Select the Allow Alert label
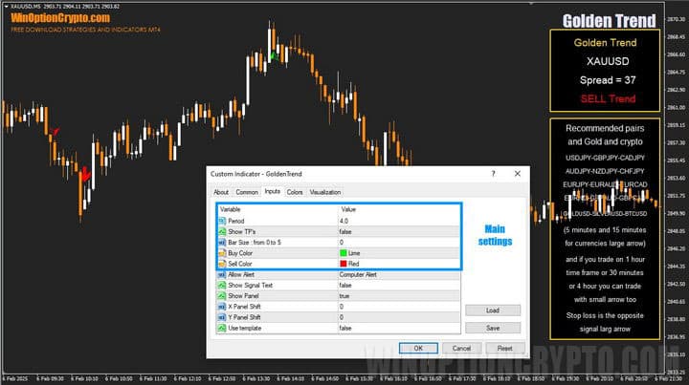This screenshot has width=689, height=385. [x=241, y=274]
